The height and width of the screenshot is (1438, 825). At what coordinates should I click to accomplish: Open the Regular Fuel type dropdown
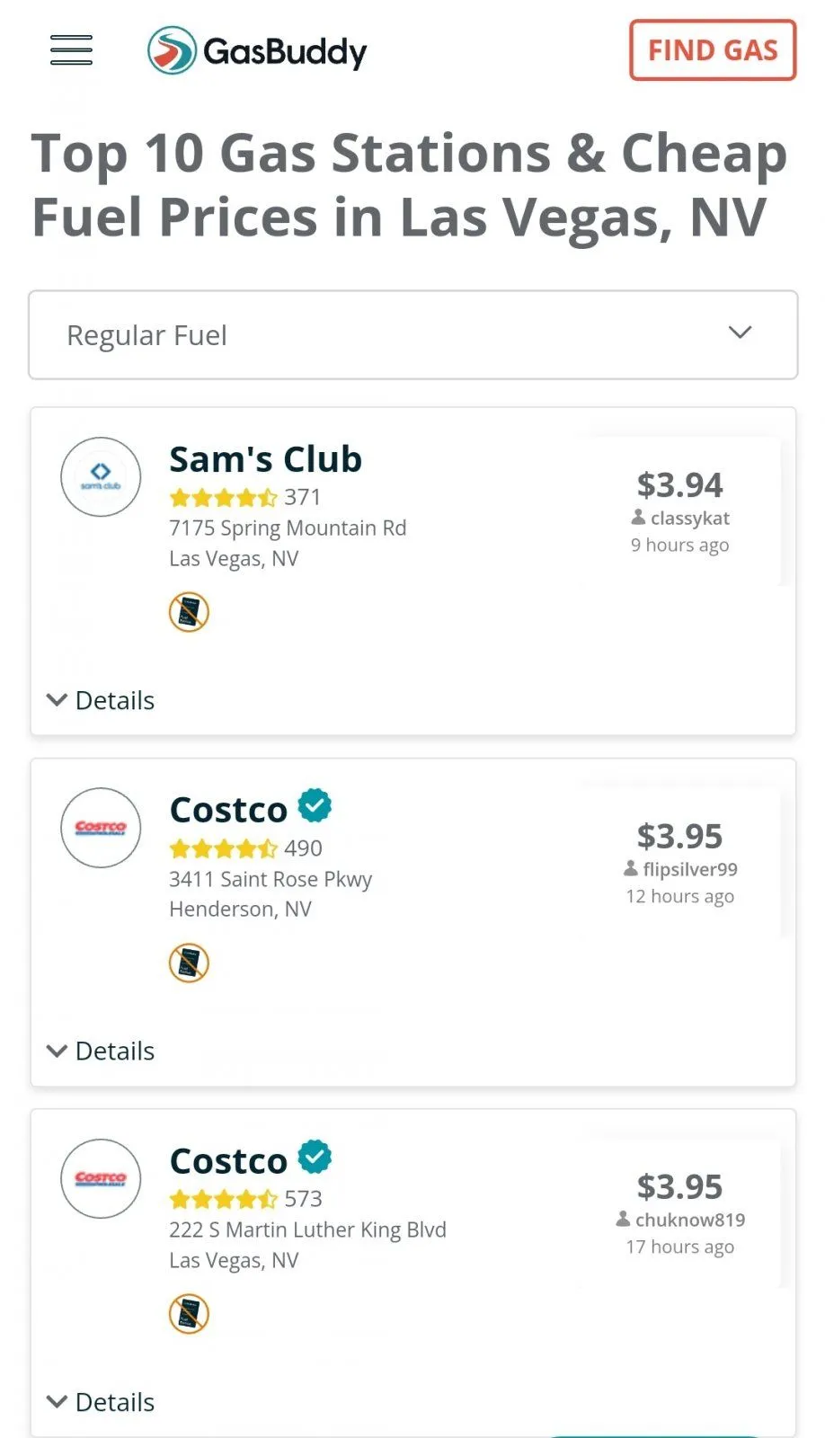412,334
